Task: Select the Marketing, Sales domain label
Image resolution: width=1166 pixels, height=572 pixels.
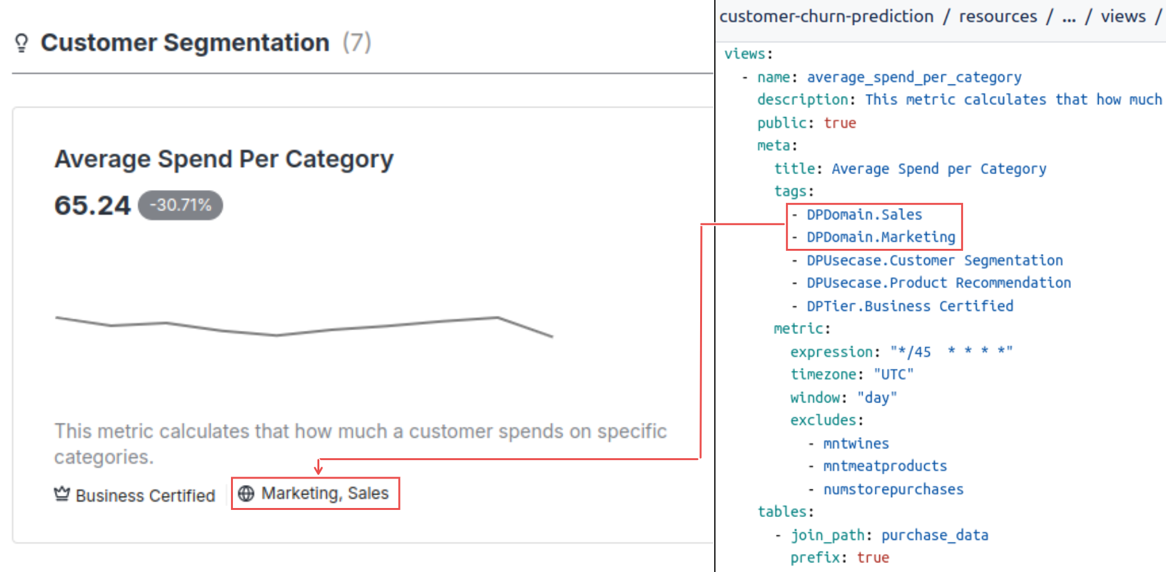Action: [x=325, y=493]
